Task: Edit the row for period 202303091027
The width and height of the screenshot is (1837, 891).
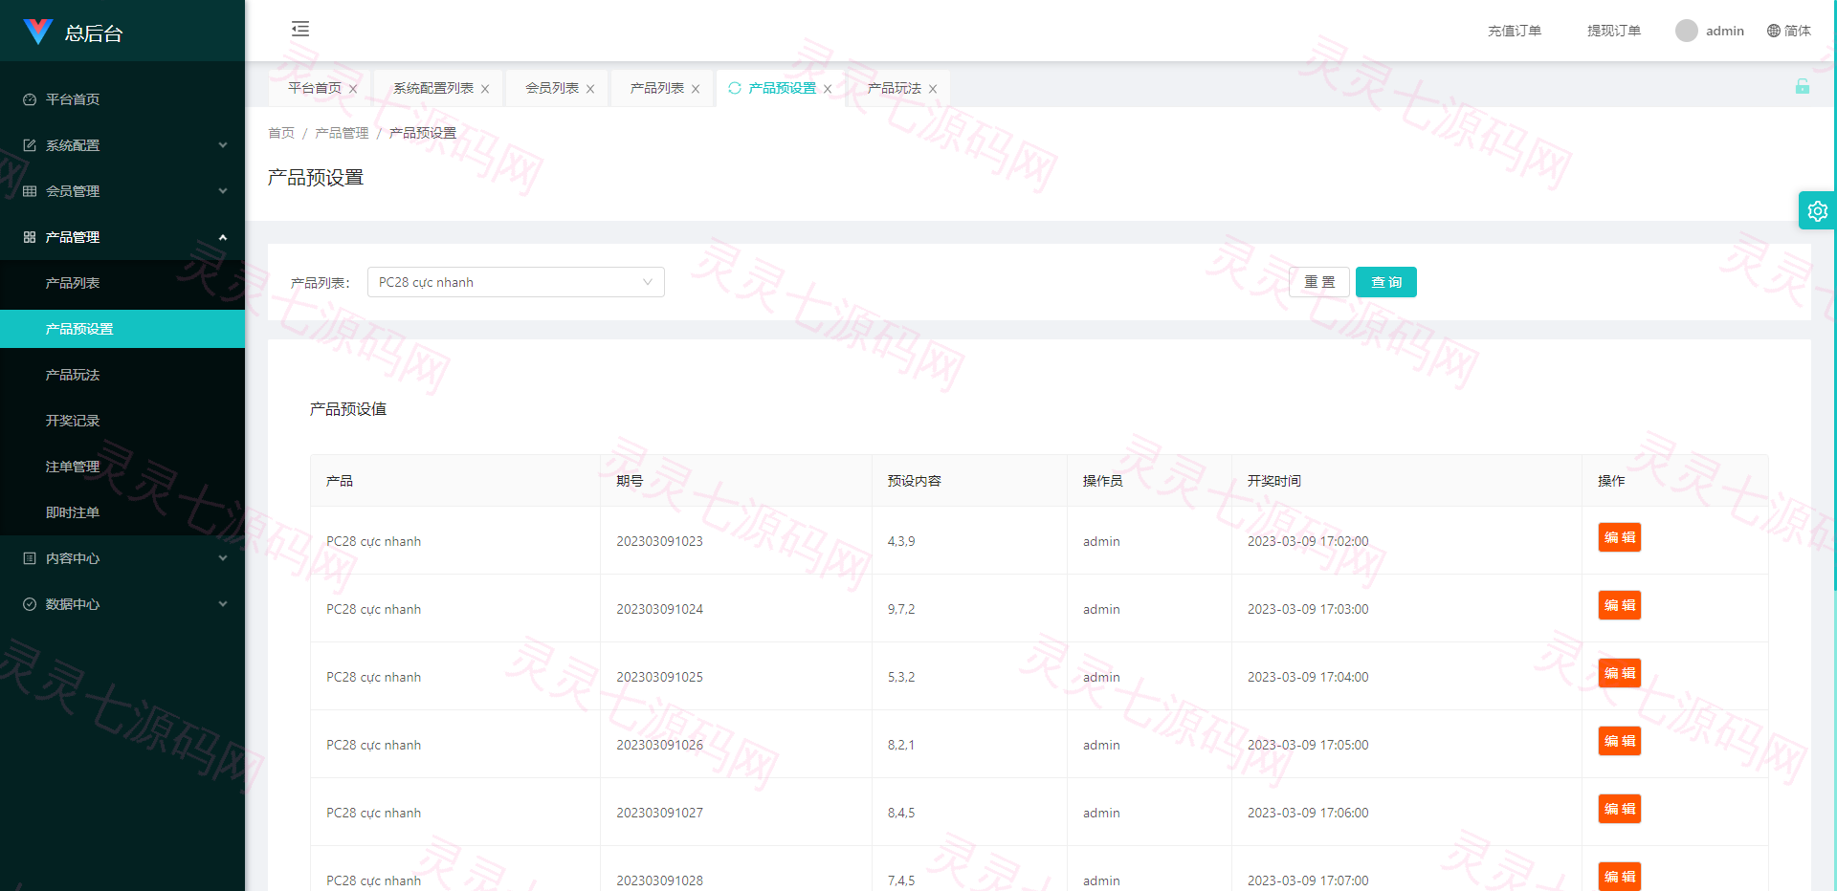Action: (1620, 809)
